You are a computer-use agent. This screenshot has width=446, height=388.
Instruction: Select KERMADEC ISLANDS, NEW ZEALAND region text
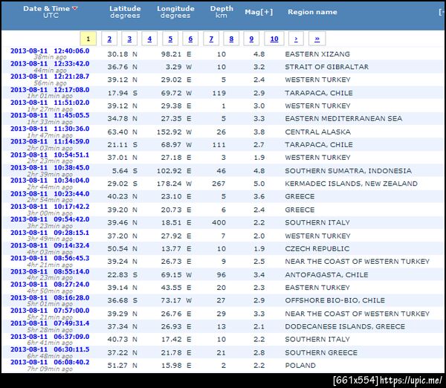click(x=352, y=184)
